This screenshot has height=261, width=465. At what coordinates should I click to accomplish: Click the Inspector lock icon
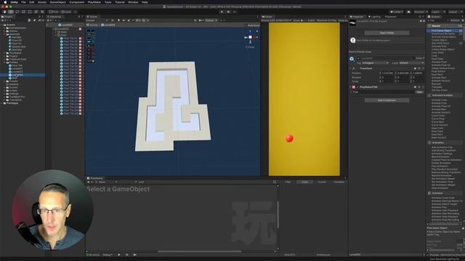[420, 17]
